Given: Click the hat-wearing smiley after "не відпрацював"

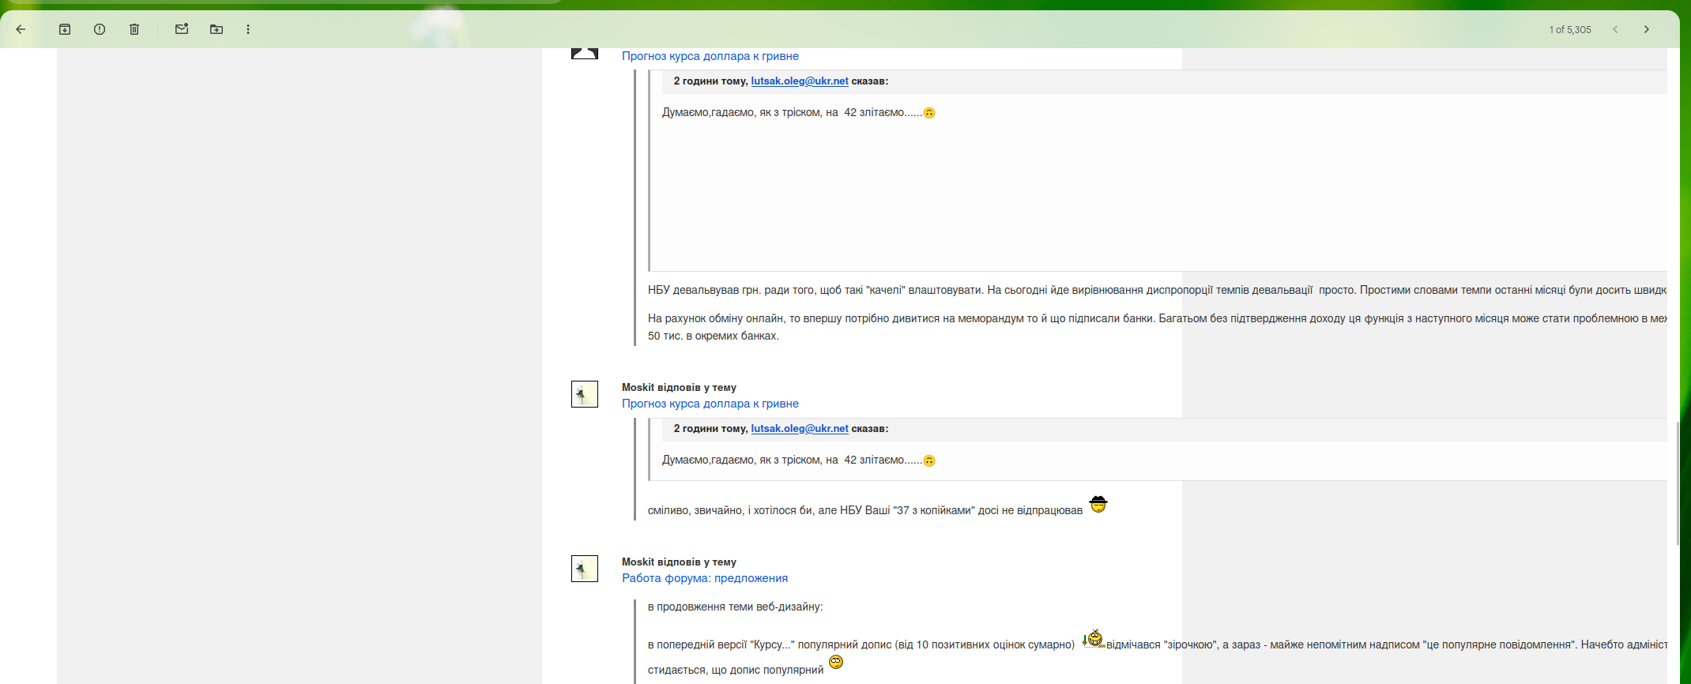Looking at the screenshot, I should click(x=1098, y=505).
